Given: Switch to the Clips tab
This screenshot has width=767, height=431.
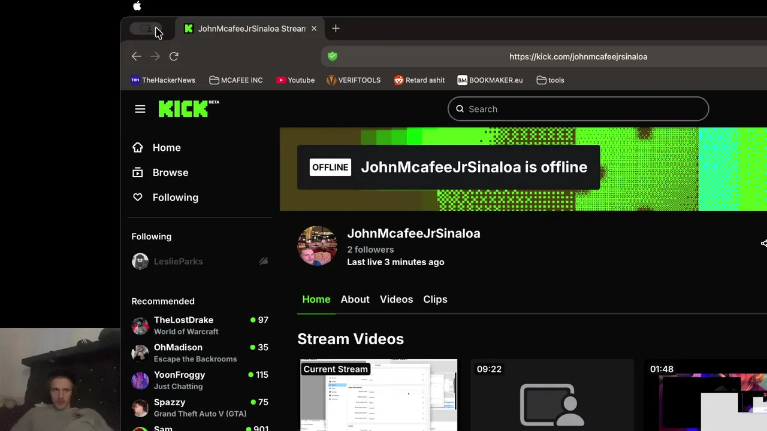Looking at the screenshot, I should (x=435, y=299).
